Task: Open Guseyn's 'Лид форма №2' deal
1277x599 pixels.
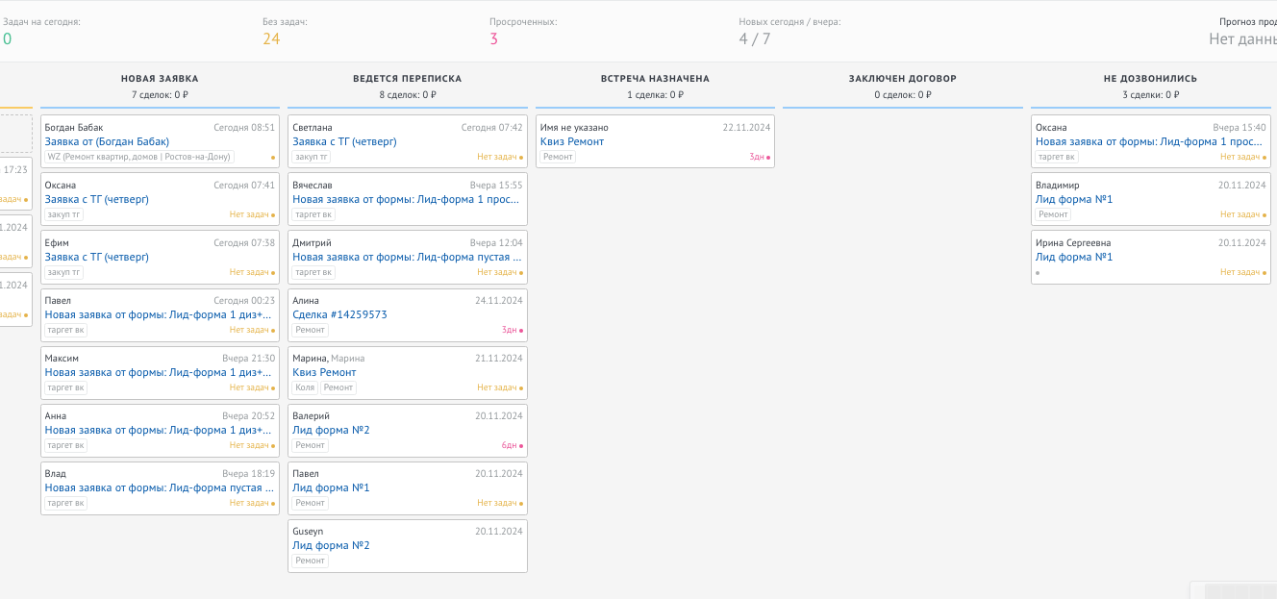Action: (331, 545)
